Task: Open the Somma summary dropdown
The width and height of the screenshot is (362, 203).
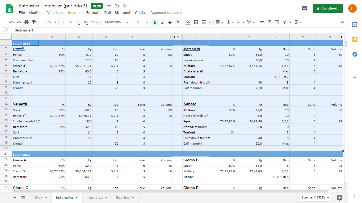Action: (316, 197)
